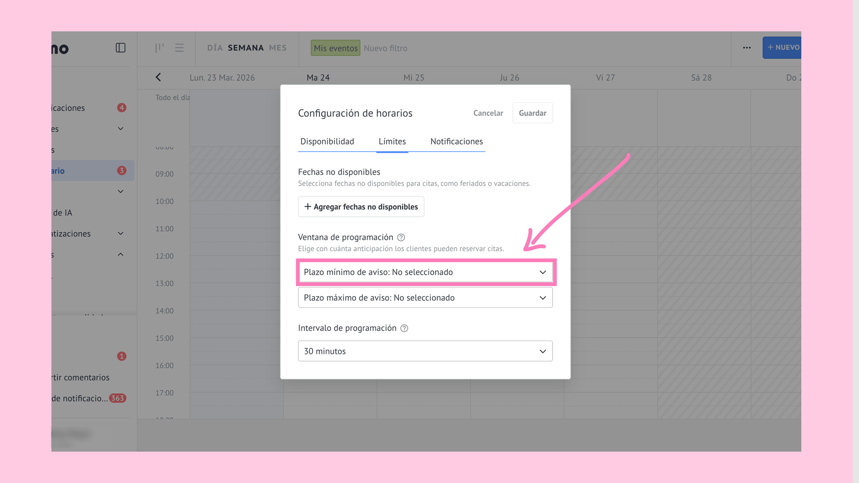Switch to the Disponibilidad tab
859x483 pixels.
click(327, 141)
